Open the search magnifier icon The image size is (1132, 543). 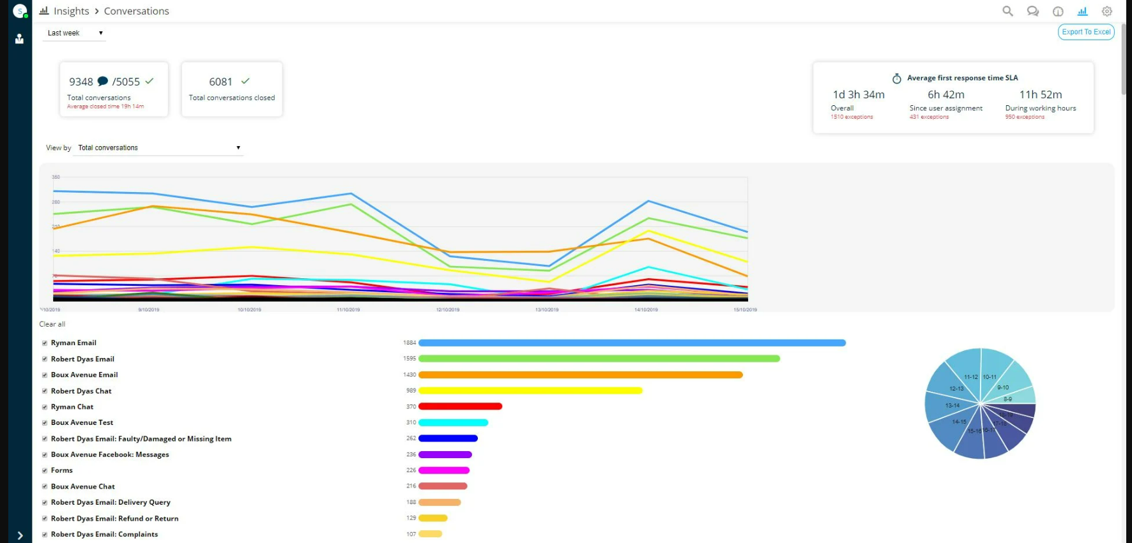click(1007, 11)
